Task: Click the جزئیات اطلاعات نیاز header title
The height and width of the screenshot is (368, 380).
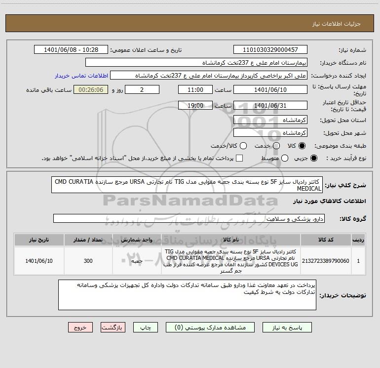Action: (337, 24)
